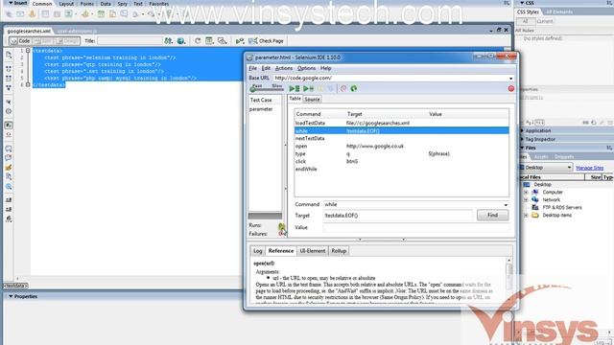Collapse the testdata code block at line 1
The height and width of the screenshot is (345, 614).
click(x=28, y=51)
